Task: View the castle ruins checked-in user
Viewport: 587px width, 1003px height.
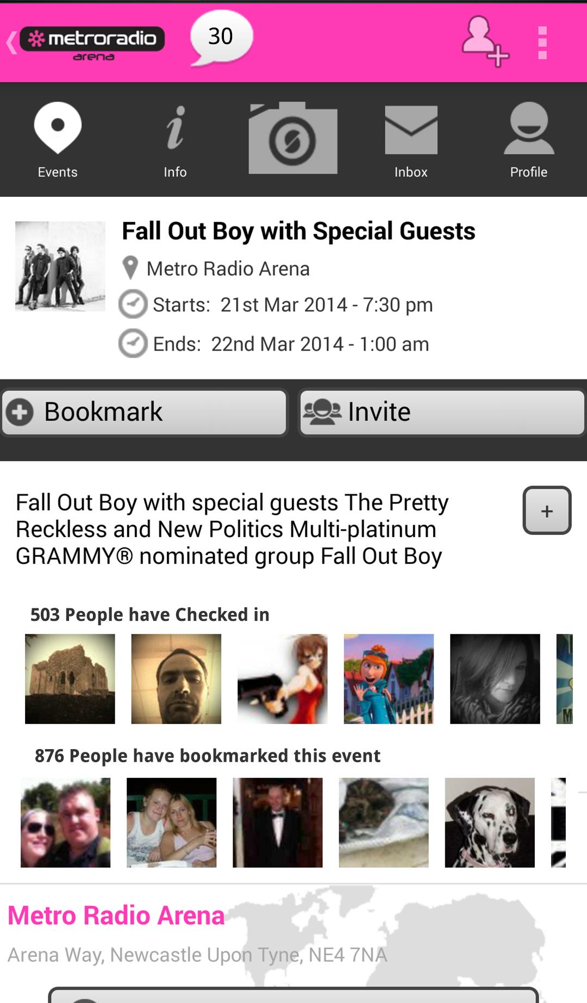Action: [x=70, y=679]
